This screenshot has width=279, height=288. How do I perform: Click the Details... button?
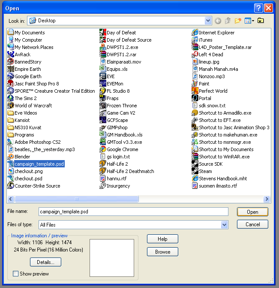(45, 262)
